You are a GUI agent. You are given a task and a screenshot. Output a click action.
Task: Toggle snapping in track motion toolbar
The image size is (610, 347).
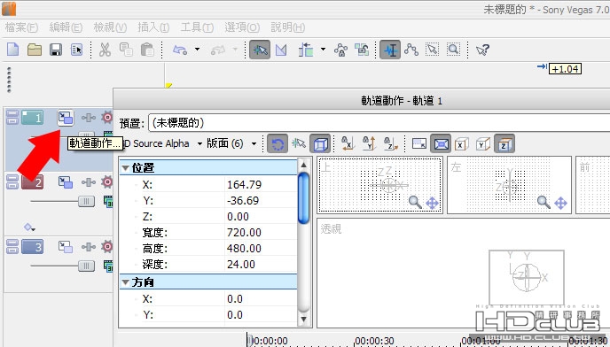click(299, 143)
